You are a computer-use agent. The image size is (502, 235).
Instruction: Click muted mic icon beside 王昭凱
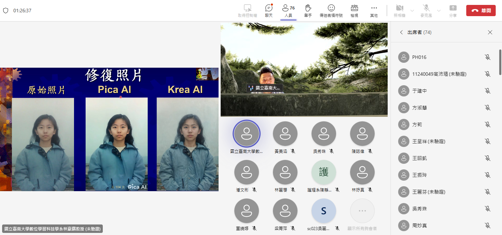tap(487, 158)
